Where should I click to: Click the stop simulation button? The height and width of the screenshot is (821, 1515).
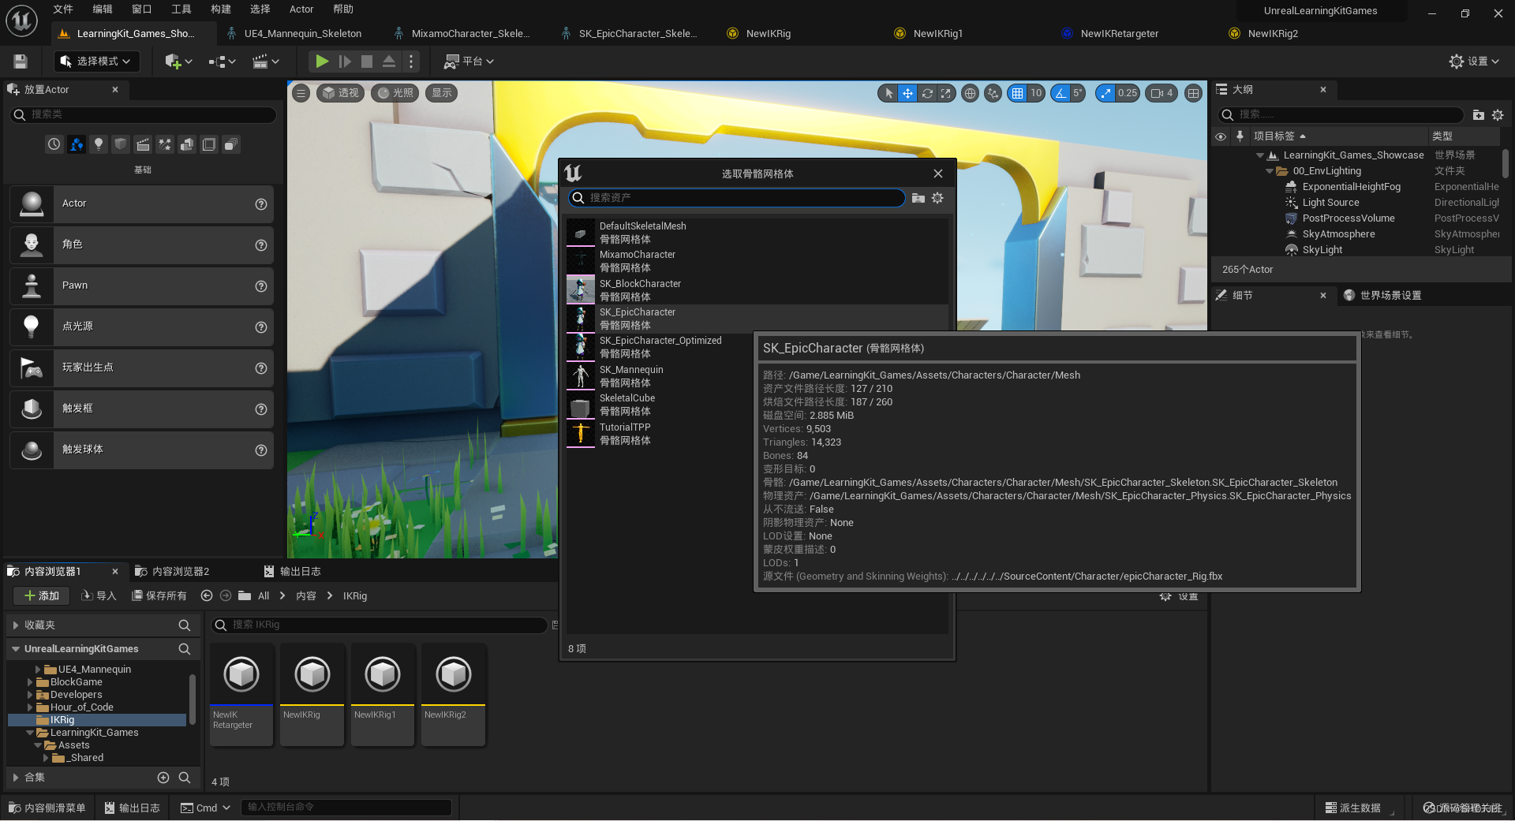(367, 62)
